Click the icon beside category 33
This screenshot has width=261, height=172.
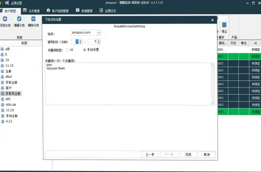point(2,60)
